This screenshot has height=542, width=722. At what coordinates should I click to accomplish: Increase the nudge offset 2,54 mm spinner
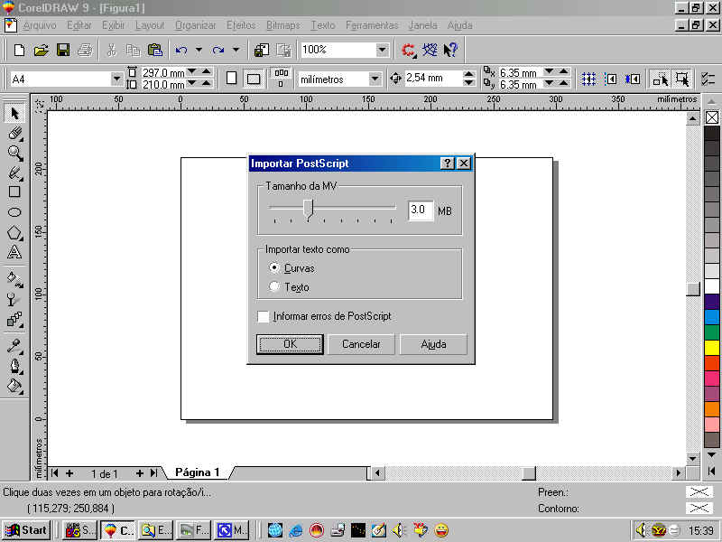[x=468, y=74]
